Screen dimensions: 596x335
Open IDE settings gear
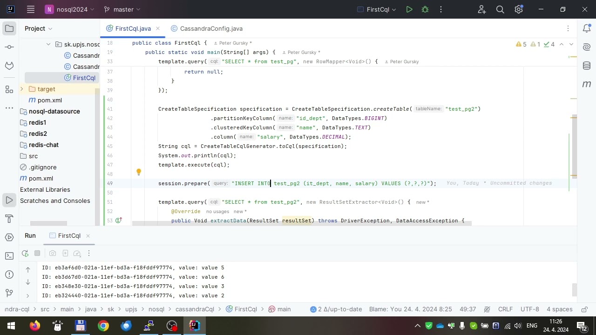point(519,9)
